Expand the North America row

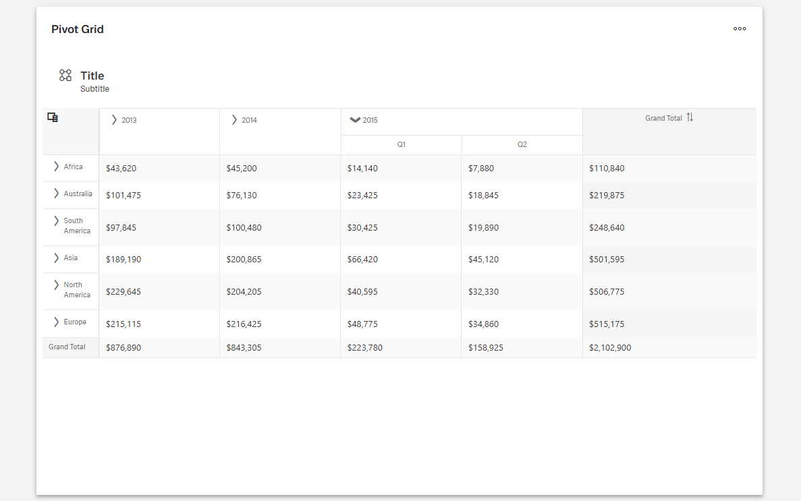pyautogui.click(x=56, y=285)
